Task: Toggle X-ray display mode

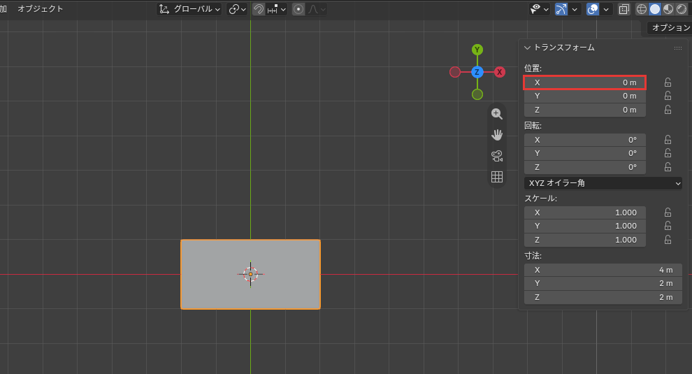Action: [x=624, y=9]
